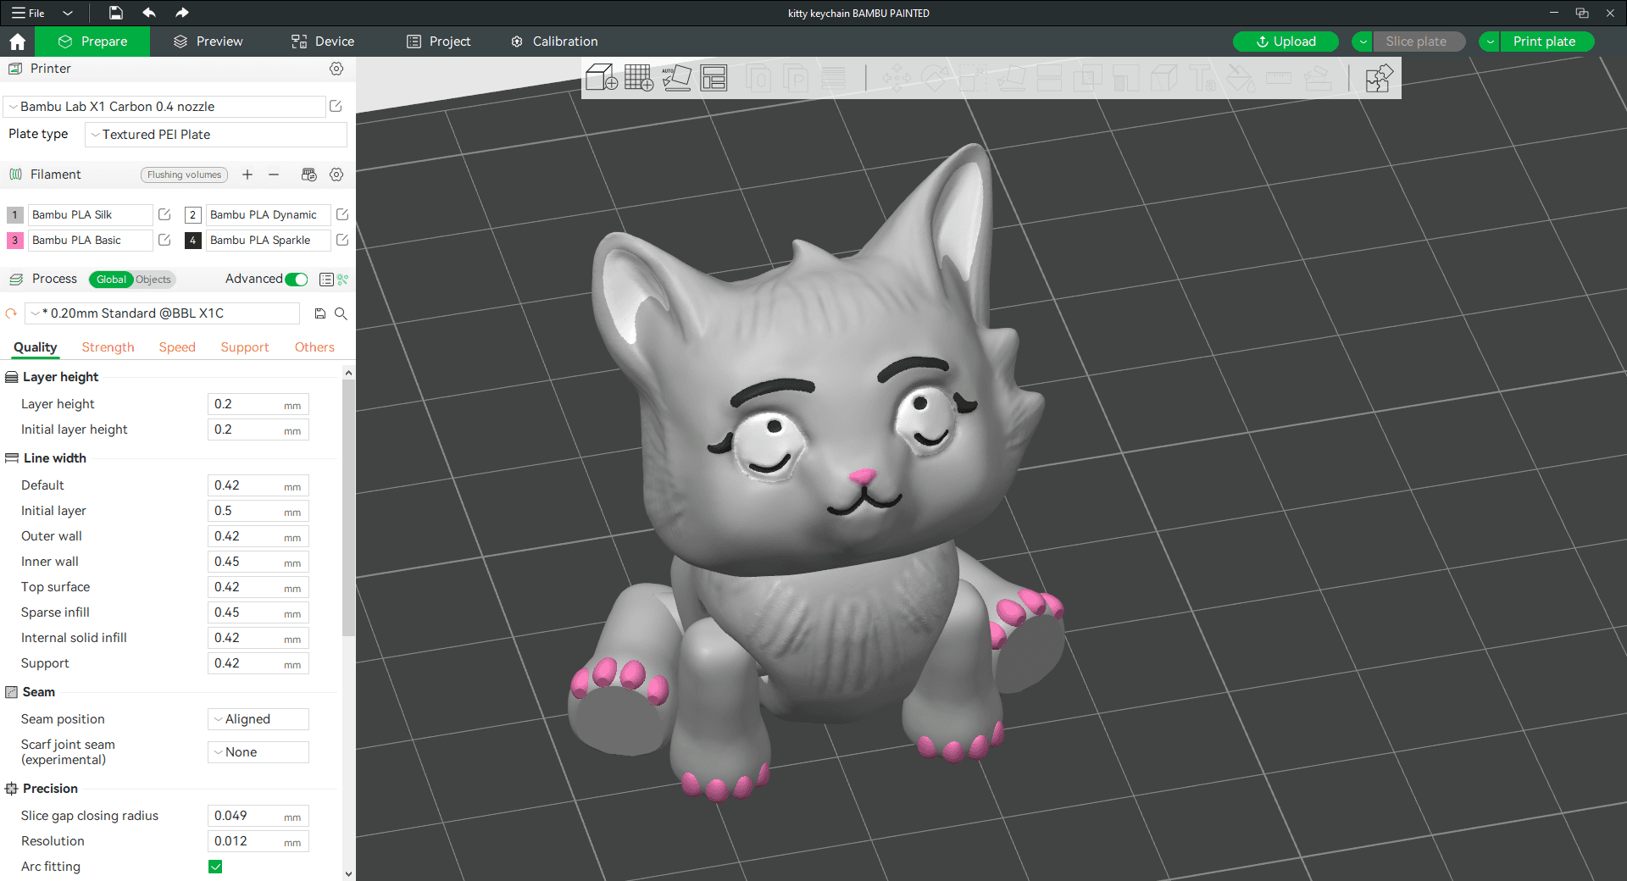The image size is (1627, 881).
Task: Click the Auto orient toolbar icon
Action: coord(676,78)
